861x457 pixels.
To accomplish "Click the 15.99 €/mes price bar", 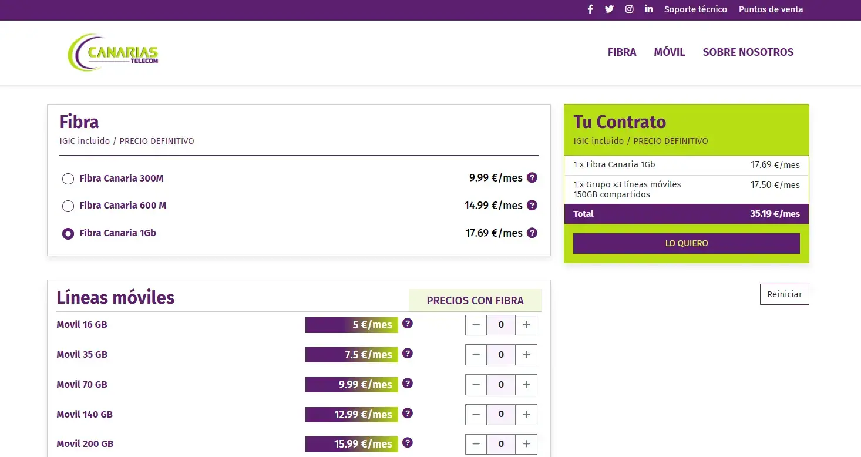I will (x=352, y=444).
